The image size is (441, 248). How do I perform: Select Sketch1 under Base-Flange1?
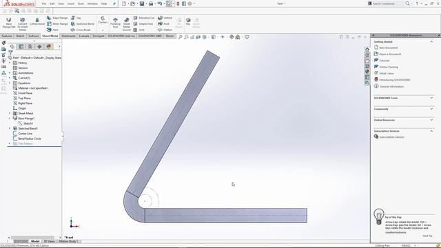click(28, 123)
